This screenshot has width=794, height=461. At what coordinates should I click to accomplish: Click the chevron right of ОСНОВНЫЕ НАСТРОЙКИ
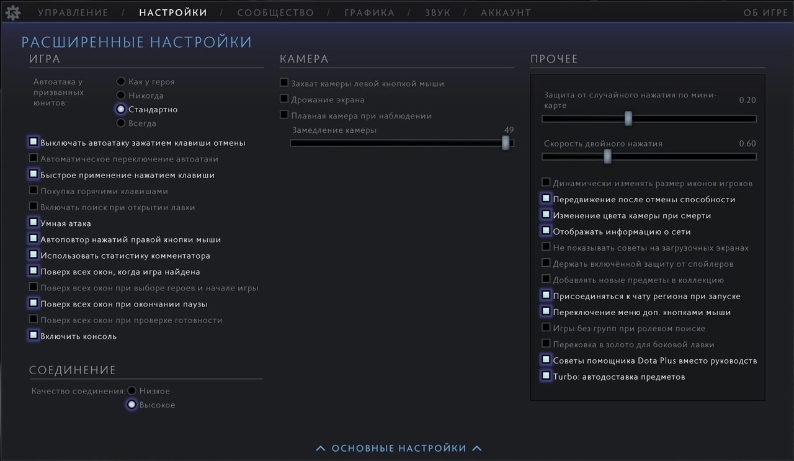476,449
